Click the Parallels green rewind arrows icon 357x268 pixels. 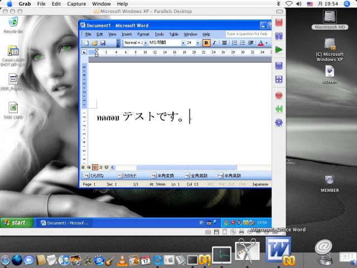coord(279,109)
